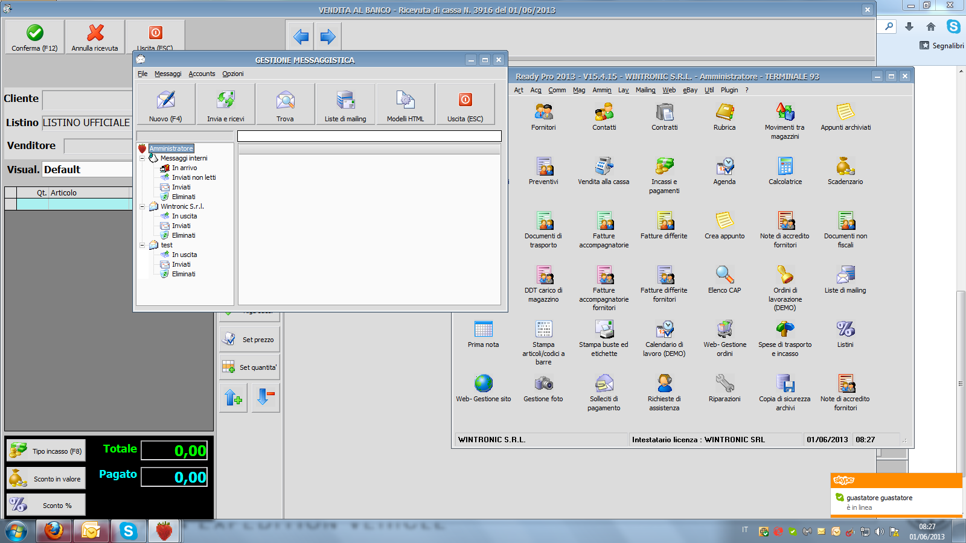Open the eBay menu in Ready Pro
The height and width of the screenshot is (543, 966).
click(x=690, y=90)
